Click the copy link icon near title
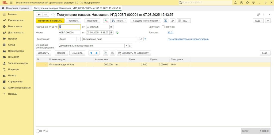274x135 pixels. pos(258,15)
